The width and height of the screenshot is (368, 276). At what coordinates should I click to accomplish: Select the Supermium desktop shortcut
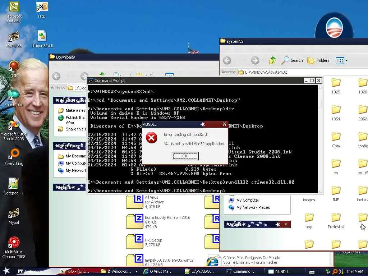[x=14, y=98]
